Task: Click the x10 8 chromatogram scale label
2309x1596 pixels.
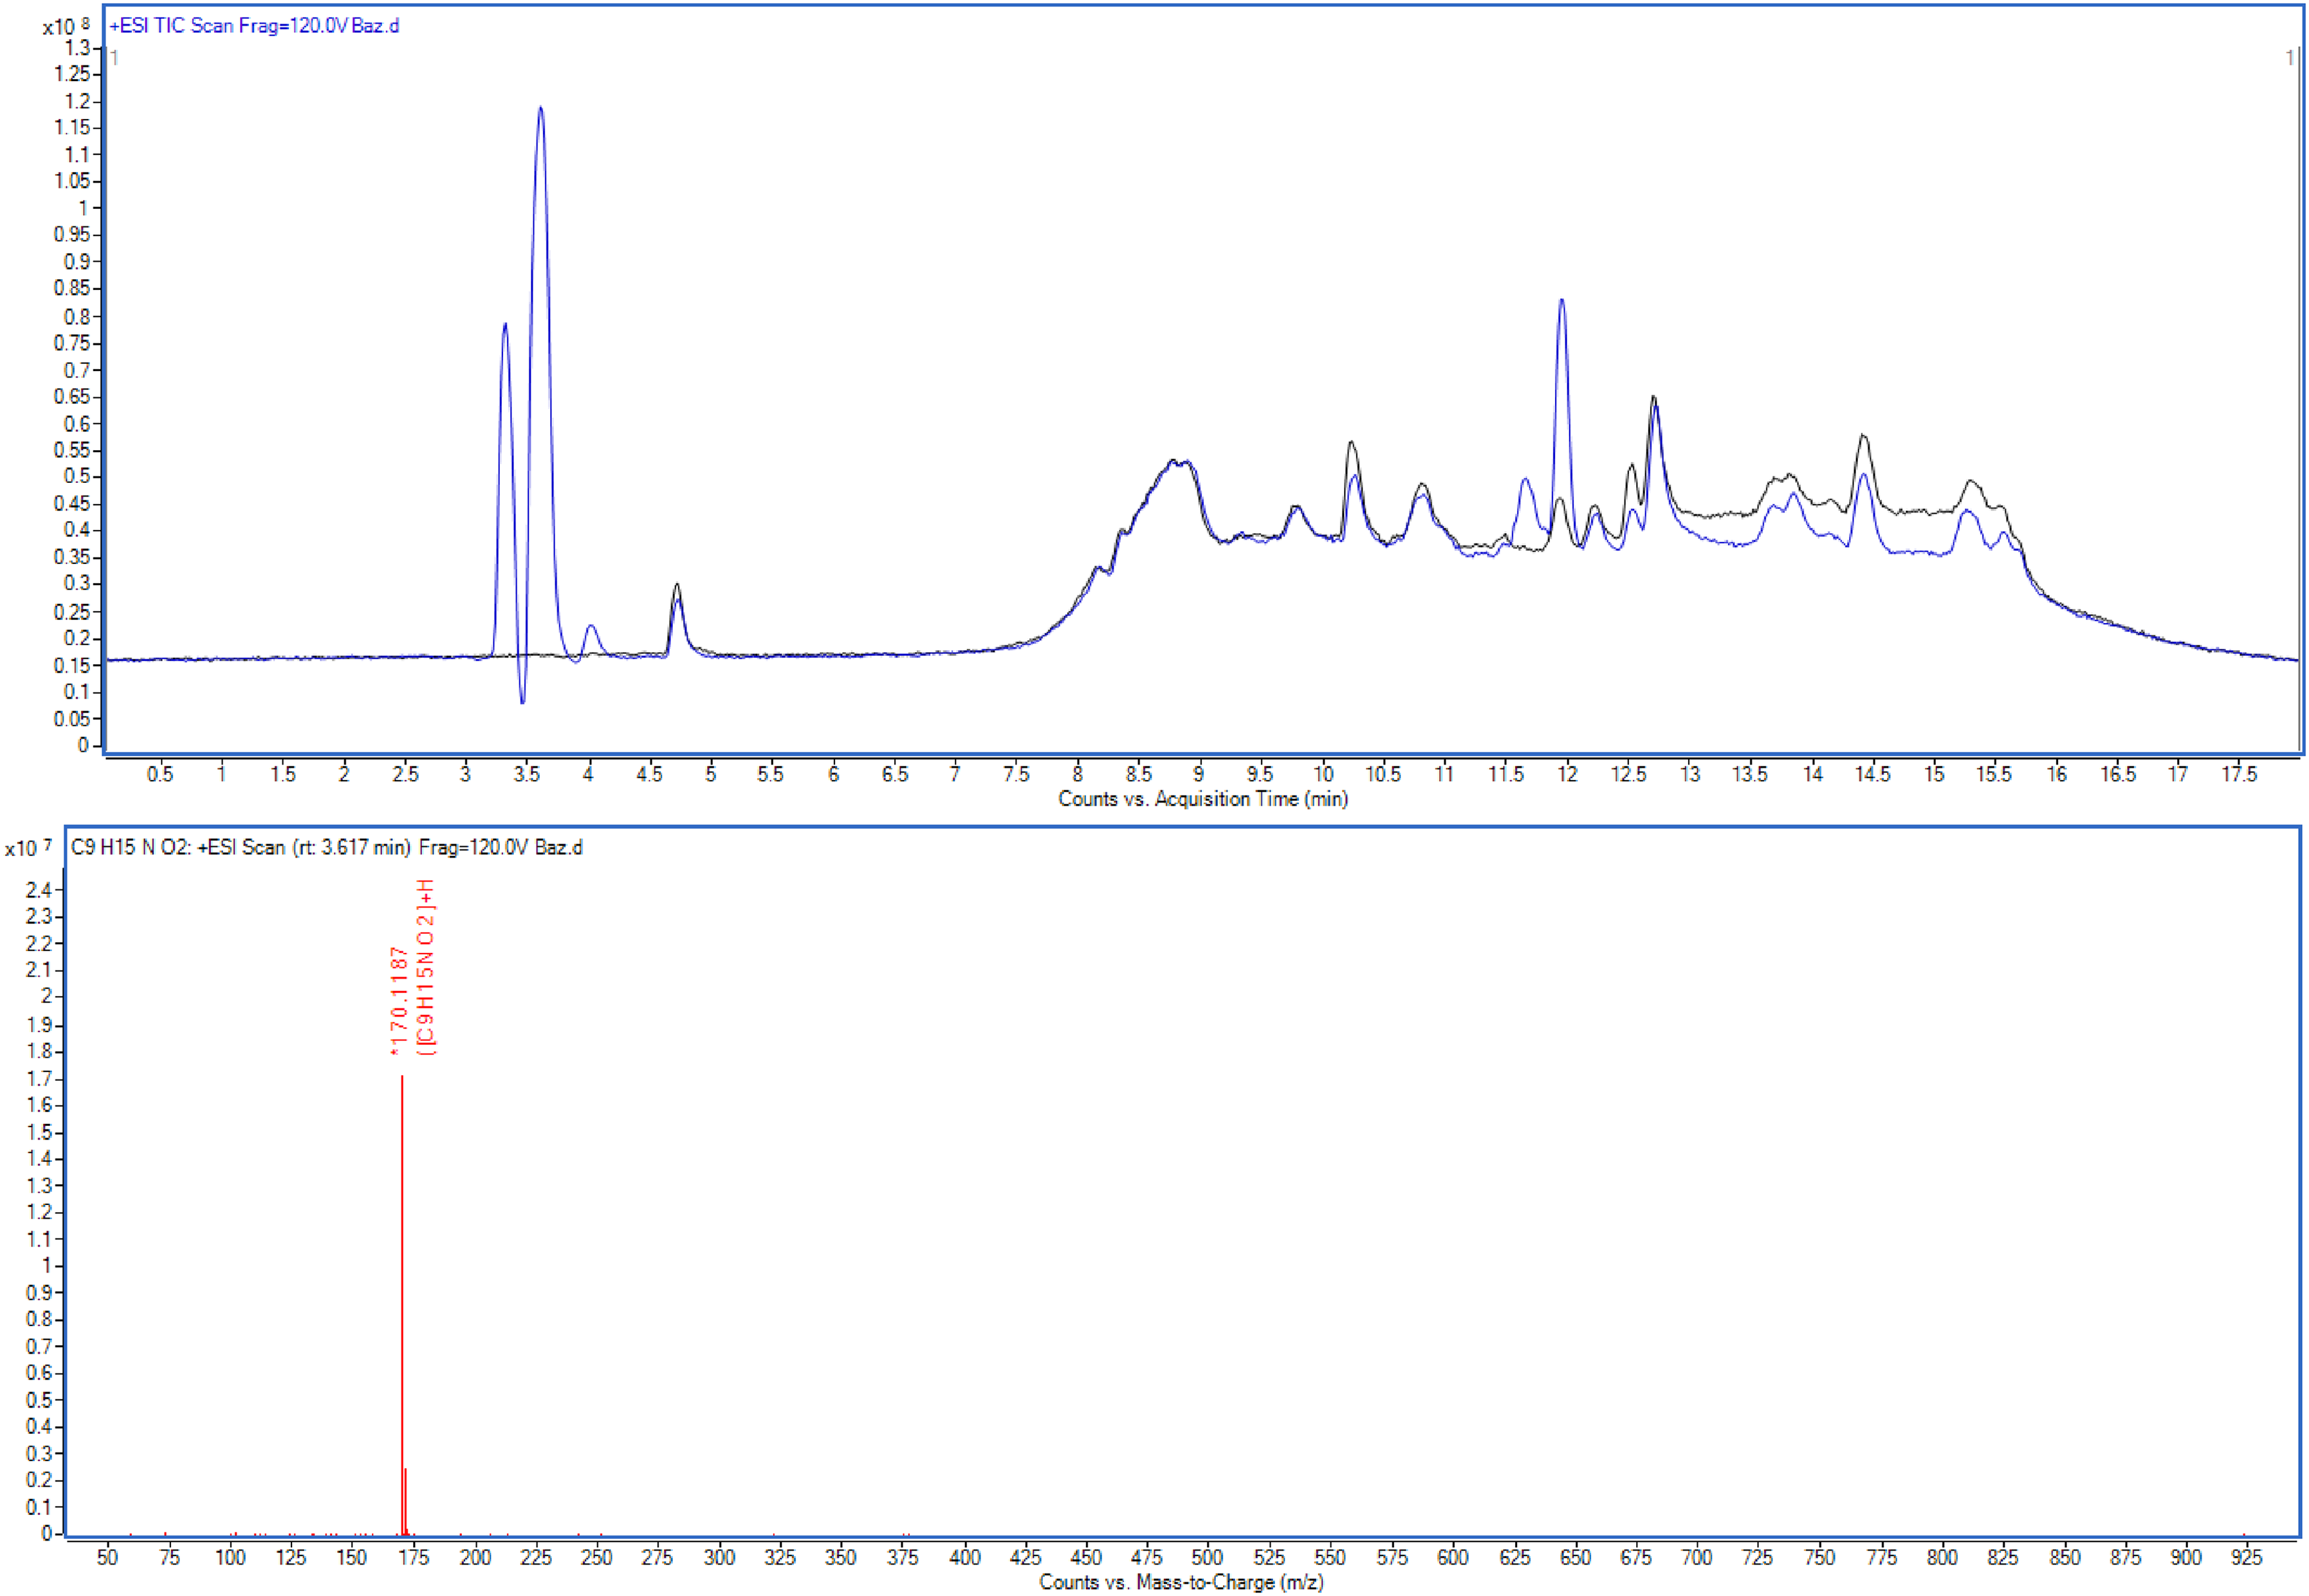Action: click(66, 25)
